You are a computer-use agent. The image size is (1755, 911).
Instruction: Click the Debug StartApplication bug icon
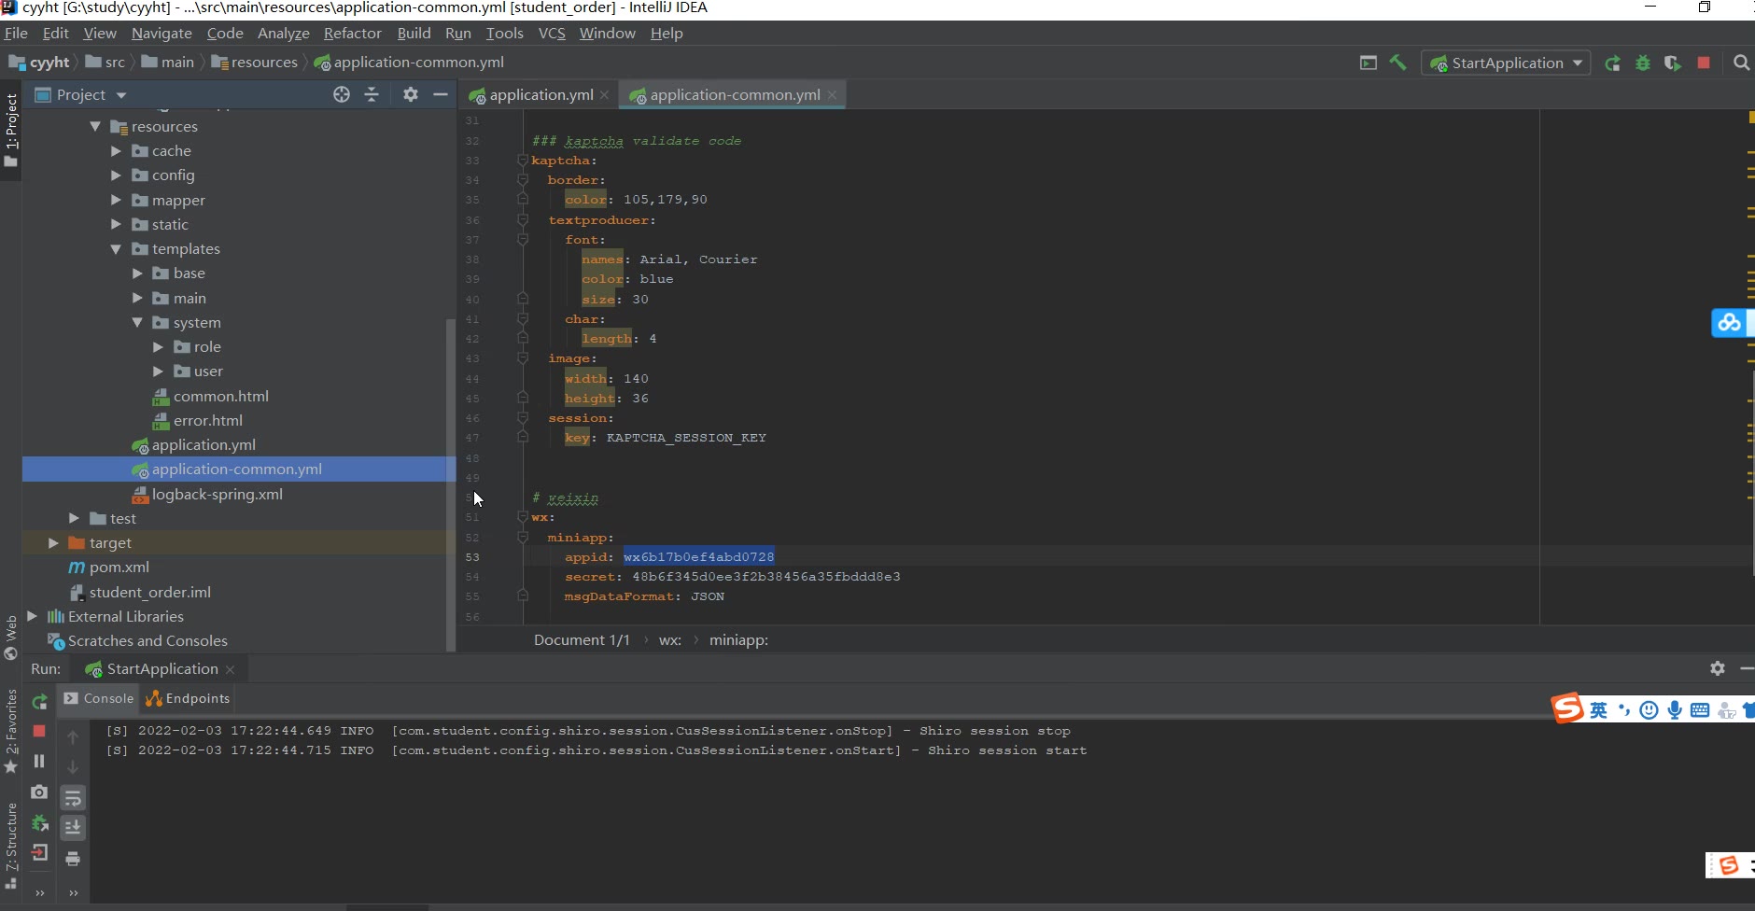pyautogui.click(x=1643, y=63)
